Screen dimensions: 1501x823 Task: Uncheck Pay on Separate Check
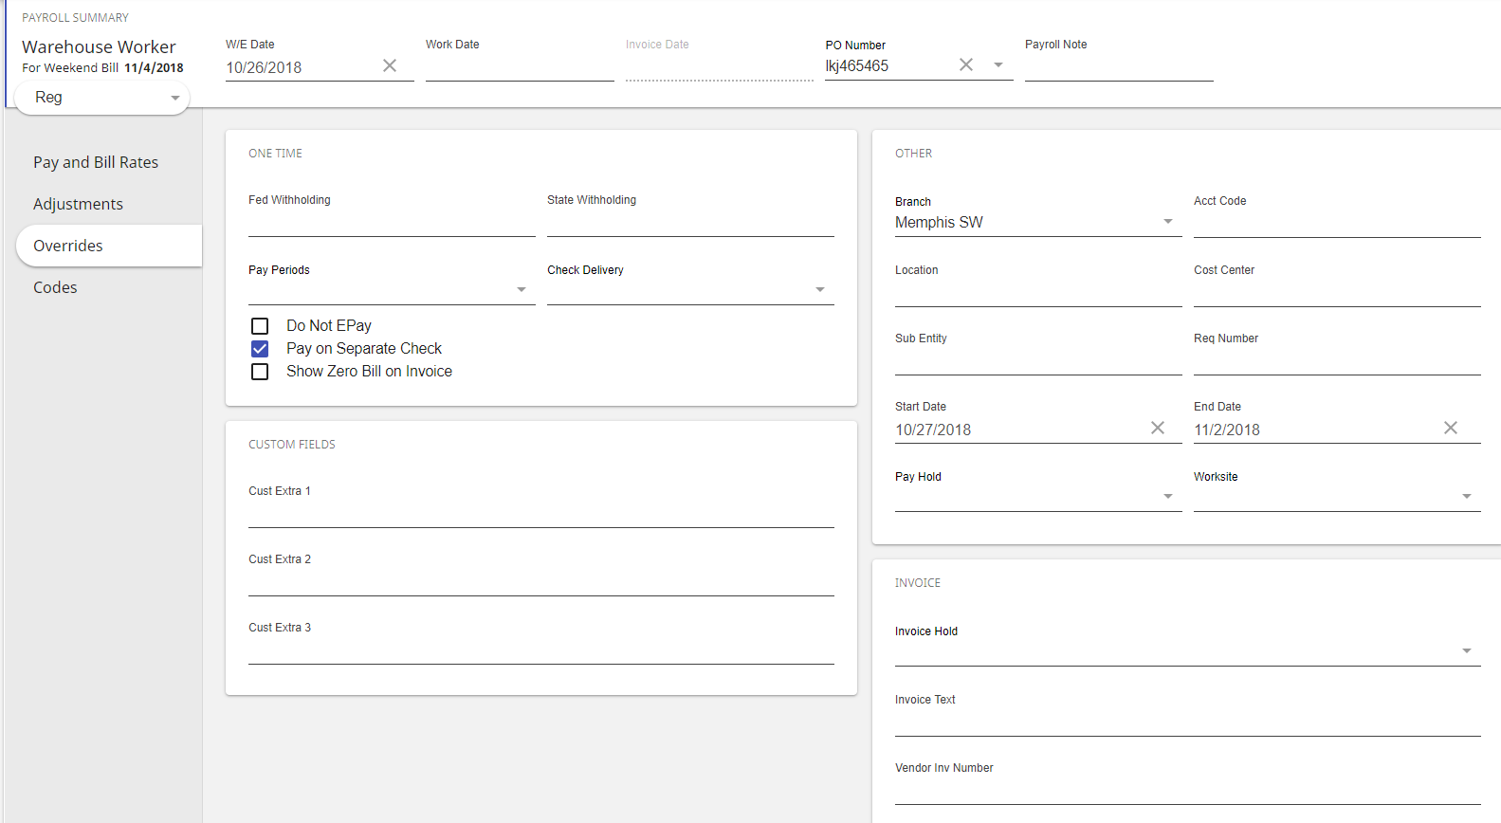point(260,349)
